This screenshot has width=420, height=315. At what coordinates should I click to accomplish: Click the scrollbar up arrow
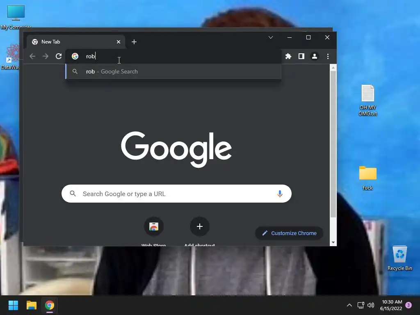coord(333,68)
